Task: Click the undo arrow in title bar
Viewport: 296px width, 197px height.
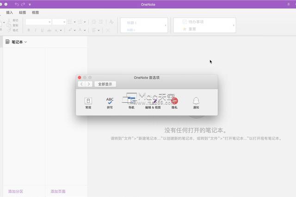Action: [17, 4]
